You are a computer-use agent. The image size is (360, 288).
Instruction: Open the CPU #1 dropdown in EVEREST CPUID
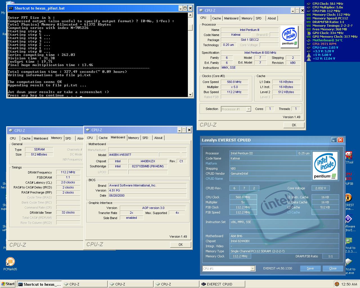click(x=253, y=269)
